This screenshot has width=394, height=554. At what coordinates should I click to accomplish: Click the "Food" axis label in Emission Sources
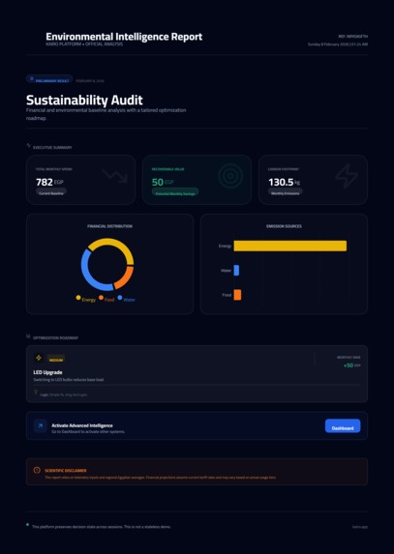pyautogui.click(x=227, y=295)
